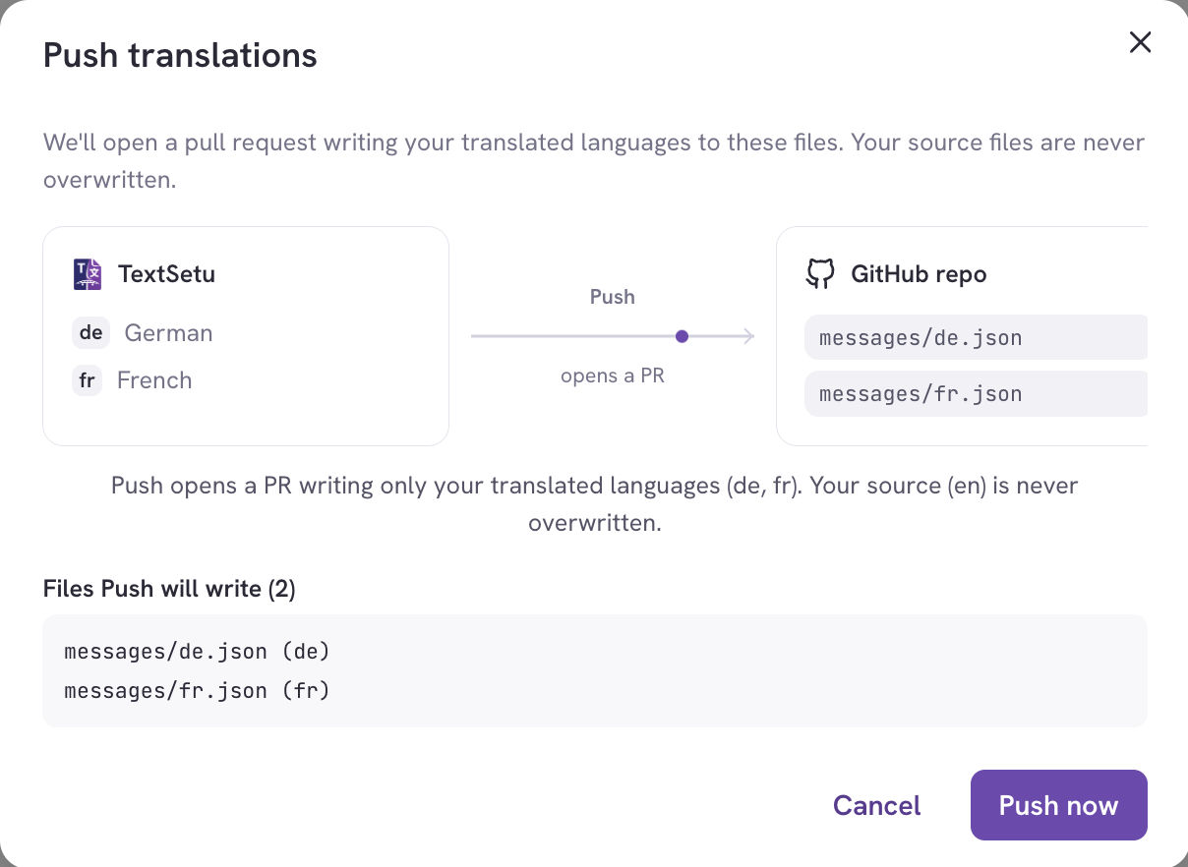Screen dimensions: 1188x867
Task: Click the 'TextSetu' card title
Action: click(x=166, y=273)
